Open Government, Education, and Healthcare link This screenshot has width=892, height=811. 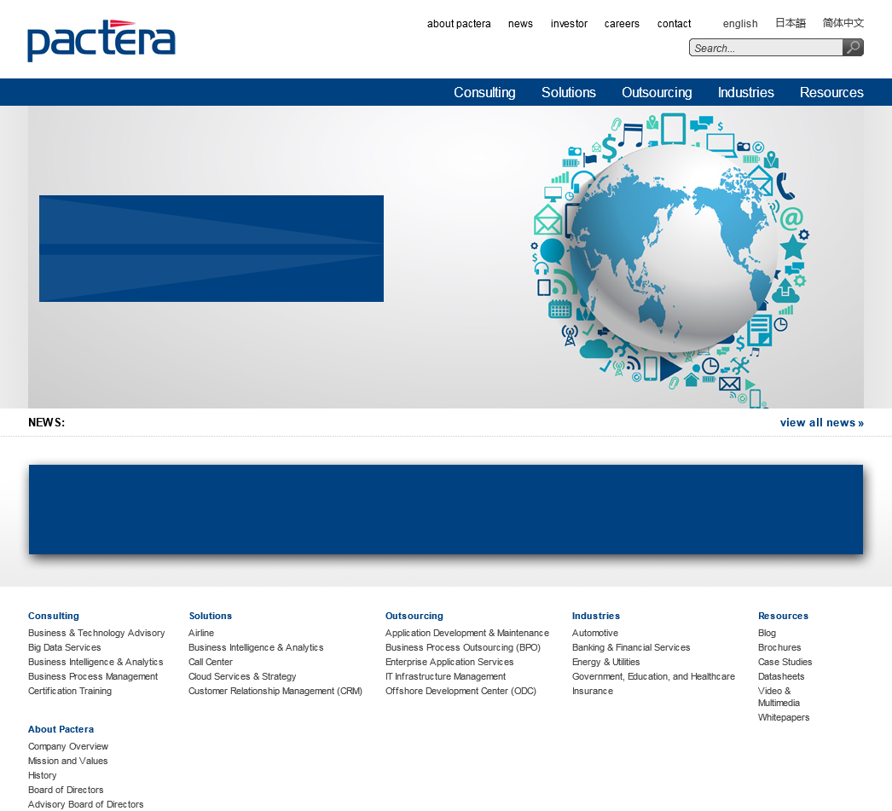pyautogui.click(x=653, y=677)
